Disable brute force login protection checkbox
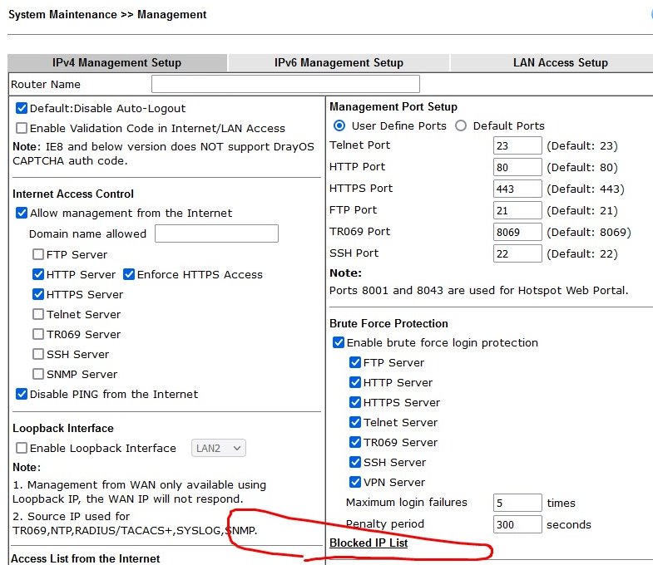Viewport: 653px width, 565px height. point(339,343)
